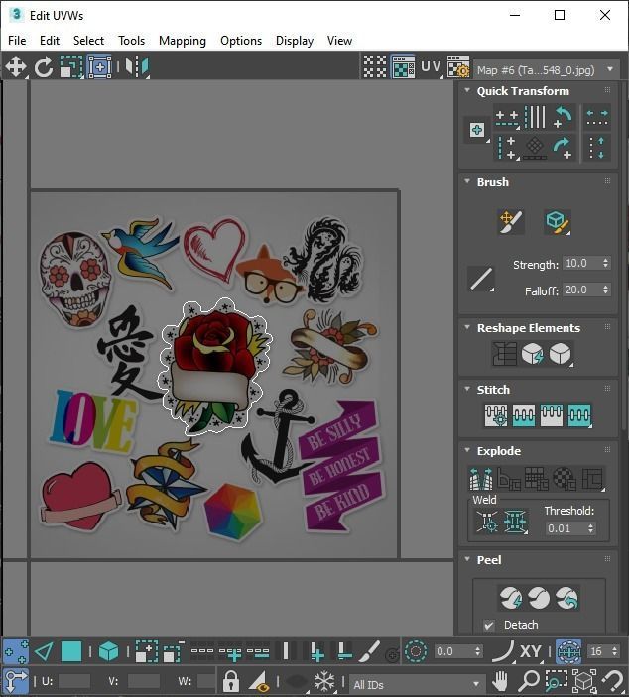Click the Stitch To Target icon
The image size is (629, 697).
pos(495,415)
